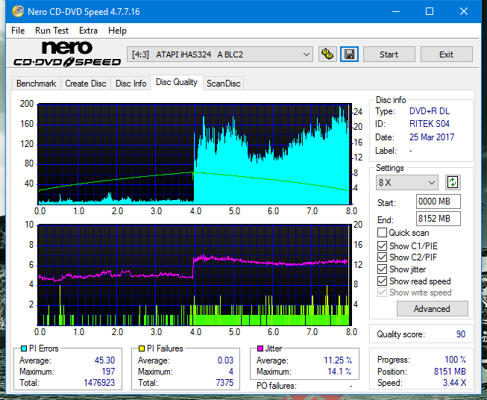
Task: Close the Nero CD-DVD Speed window
Action: click(465, 12)
